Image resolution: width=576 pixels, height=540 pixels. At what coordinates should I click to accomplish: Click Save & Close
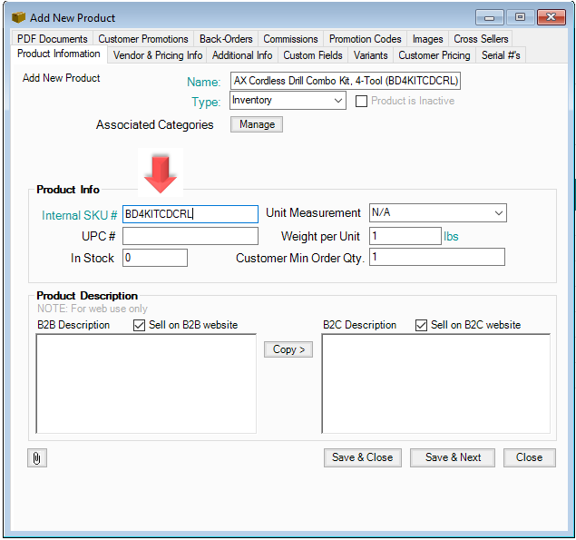(x=362, y=457)
